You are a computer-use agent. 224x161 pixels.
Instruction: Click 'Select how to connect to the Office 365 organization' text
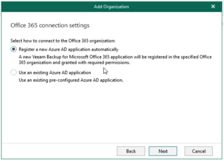click(63, 41)
